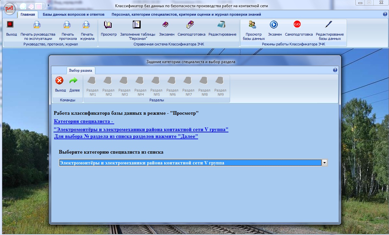Expand the specialist category dropdown arrow
The width and height of the screenshot is (389, 235).
324,163
